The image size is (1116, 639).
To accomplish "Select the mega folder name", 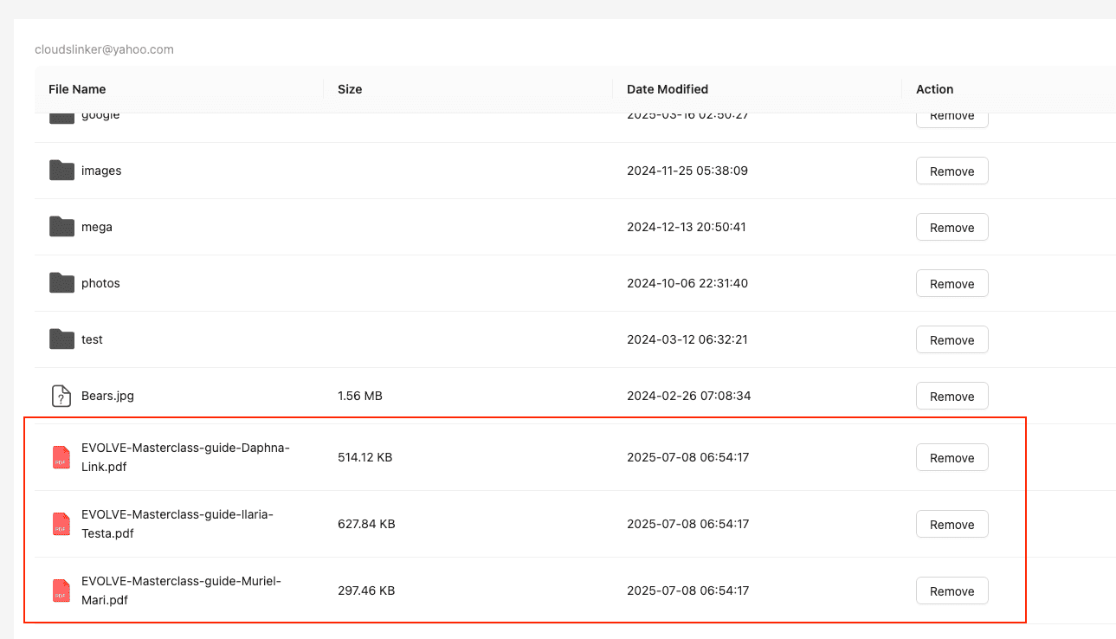I will coord(97,227).
